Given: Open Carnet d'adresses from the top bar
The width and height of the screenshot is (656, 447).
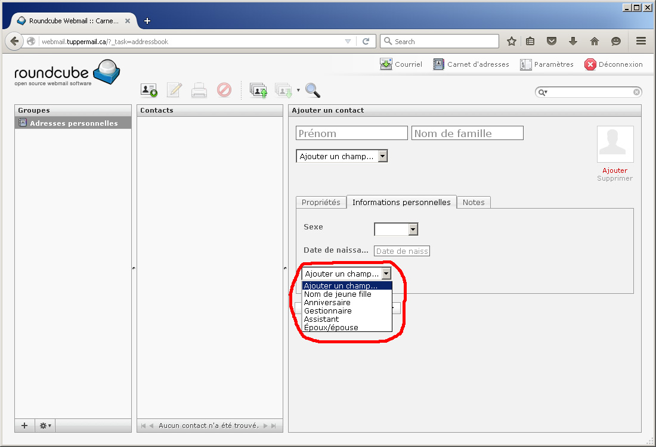Looking at the screenshot, I should tap(471, 64).
